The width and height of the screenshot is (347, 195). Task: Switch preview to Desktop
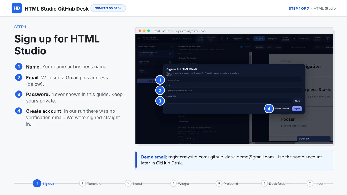point(259,47)
